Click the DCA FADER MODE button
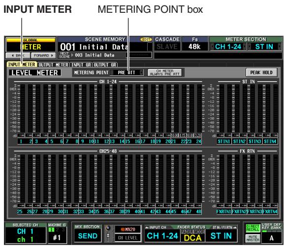The image size is (285, 246). click(192, 236)
